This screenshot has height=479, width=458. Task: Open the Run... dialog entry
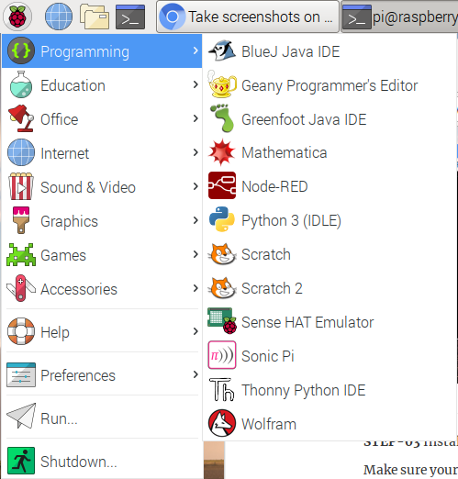click(102, 418)
